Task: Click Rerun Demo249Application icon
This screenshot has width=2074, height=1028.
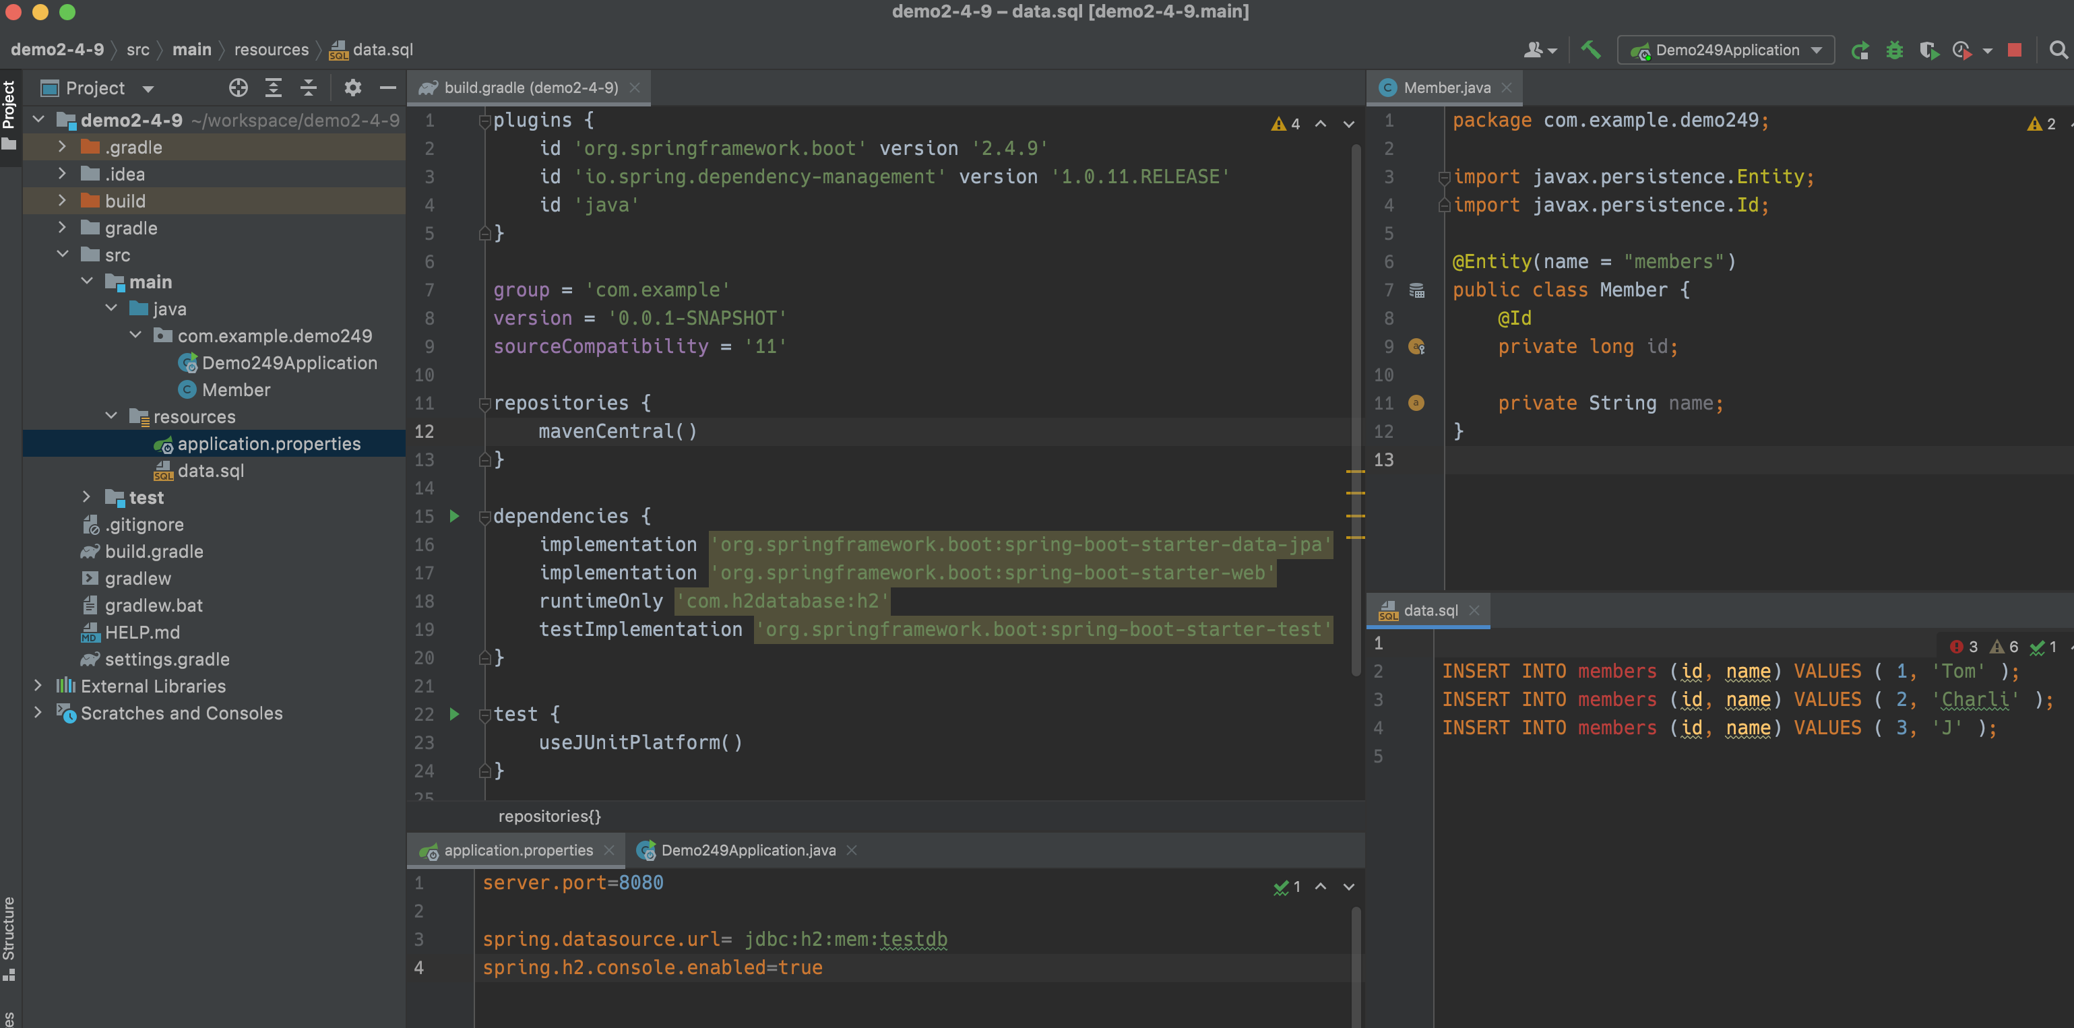Action: click(x=1859, y=51)
